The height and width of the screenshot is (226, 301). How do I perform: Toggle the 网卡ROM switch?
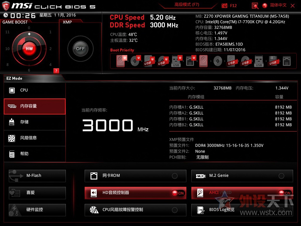pyautogui.click(x=175, y=176)
